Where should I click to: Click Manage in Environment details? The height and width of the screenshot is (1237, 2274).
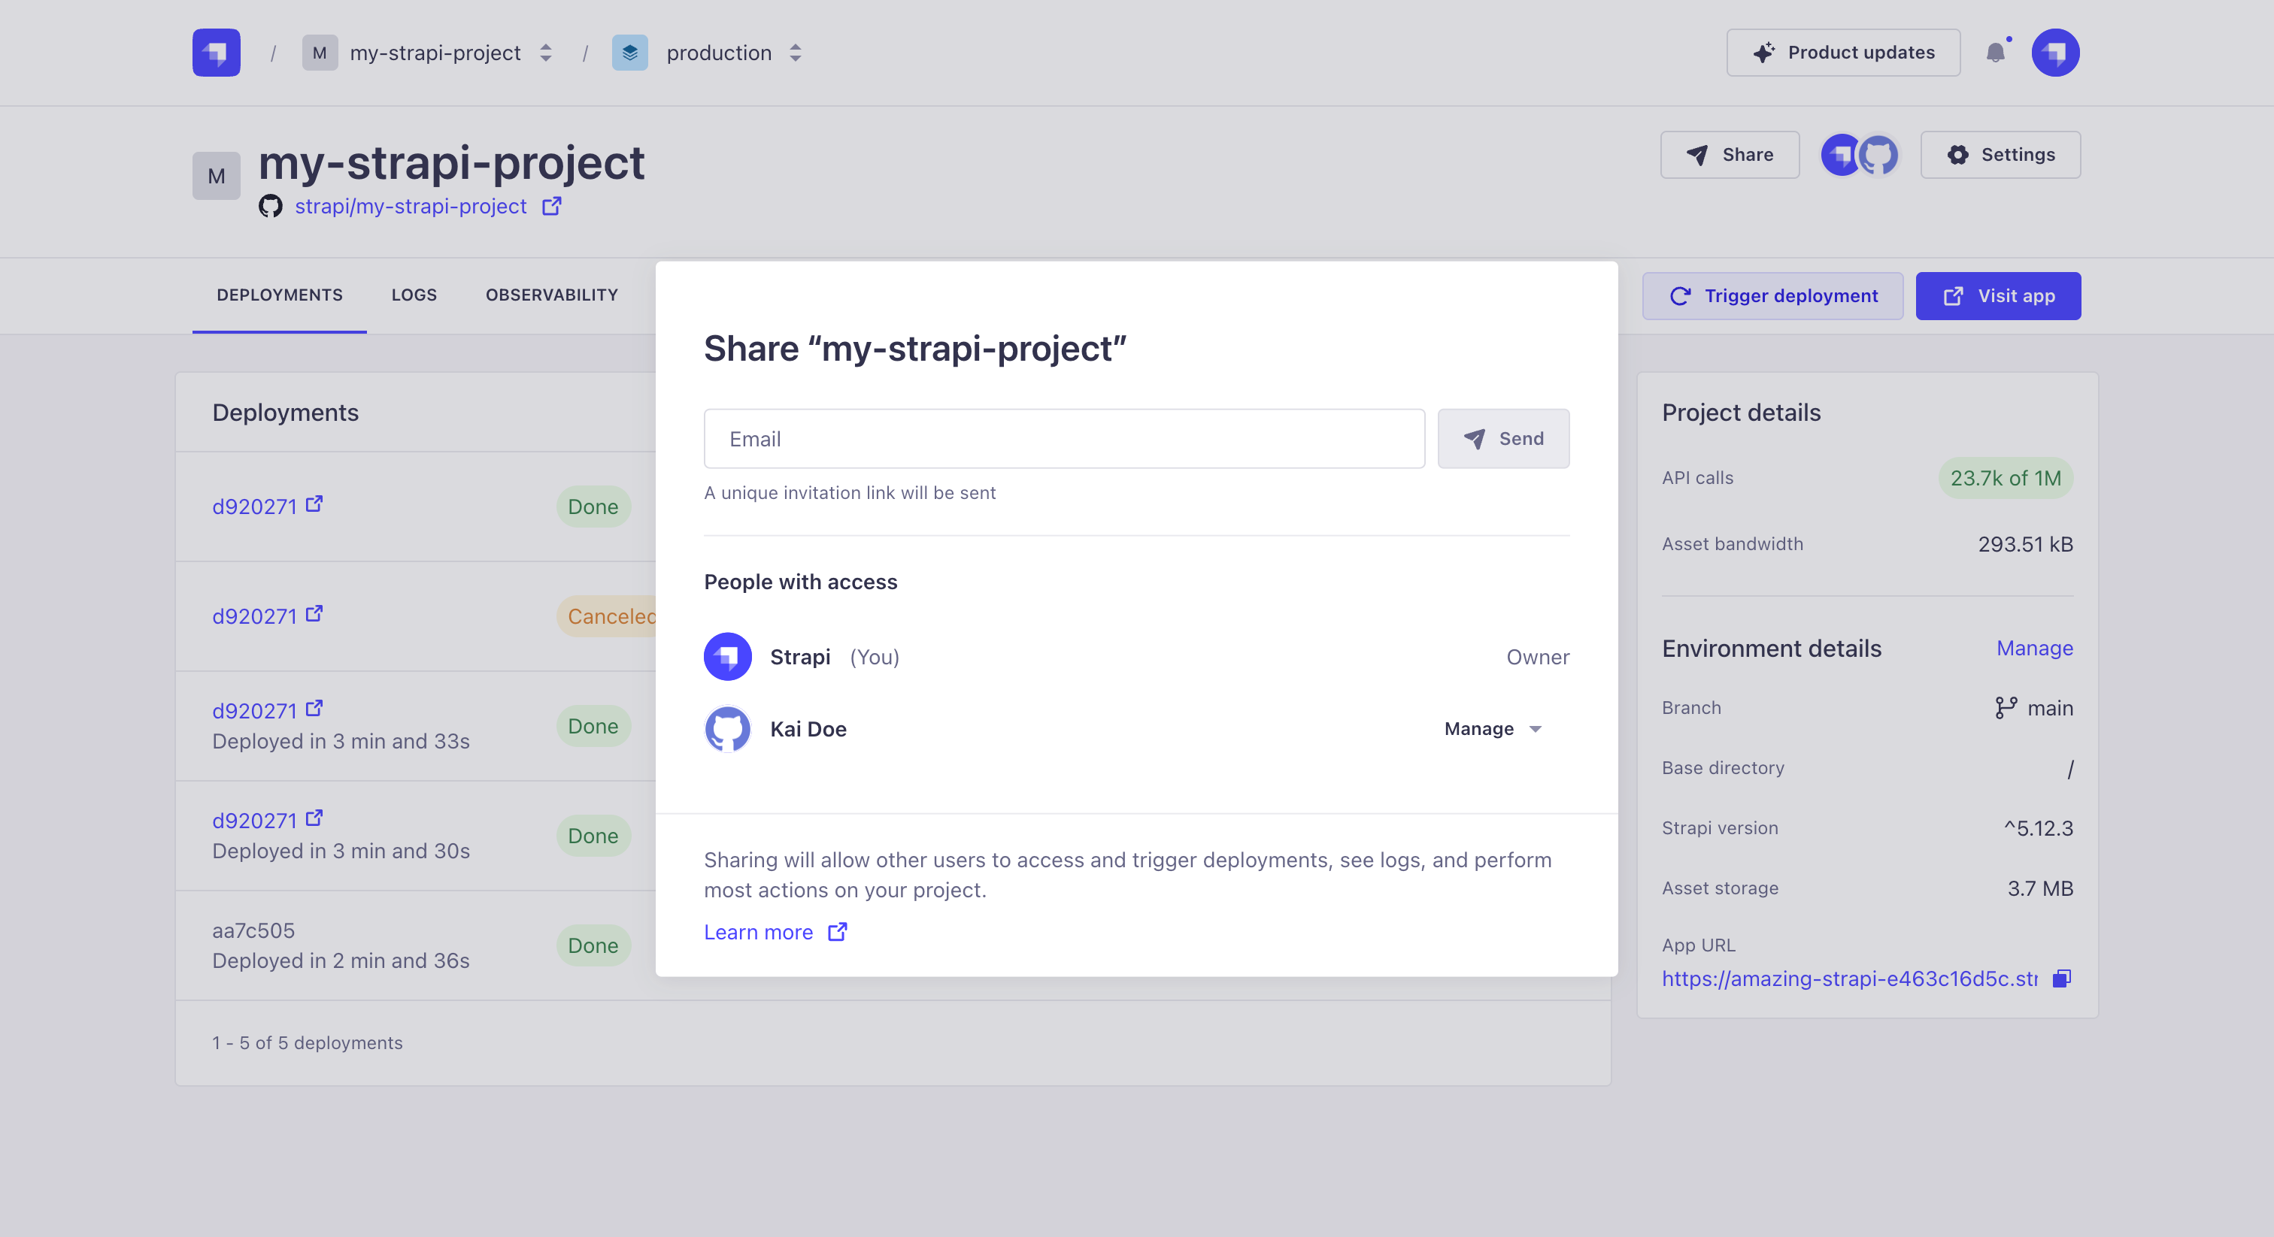(2035, 649)
